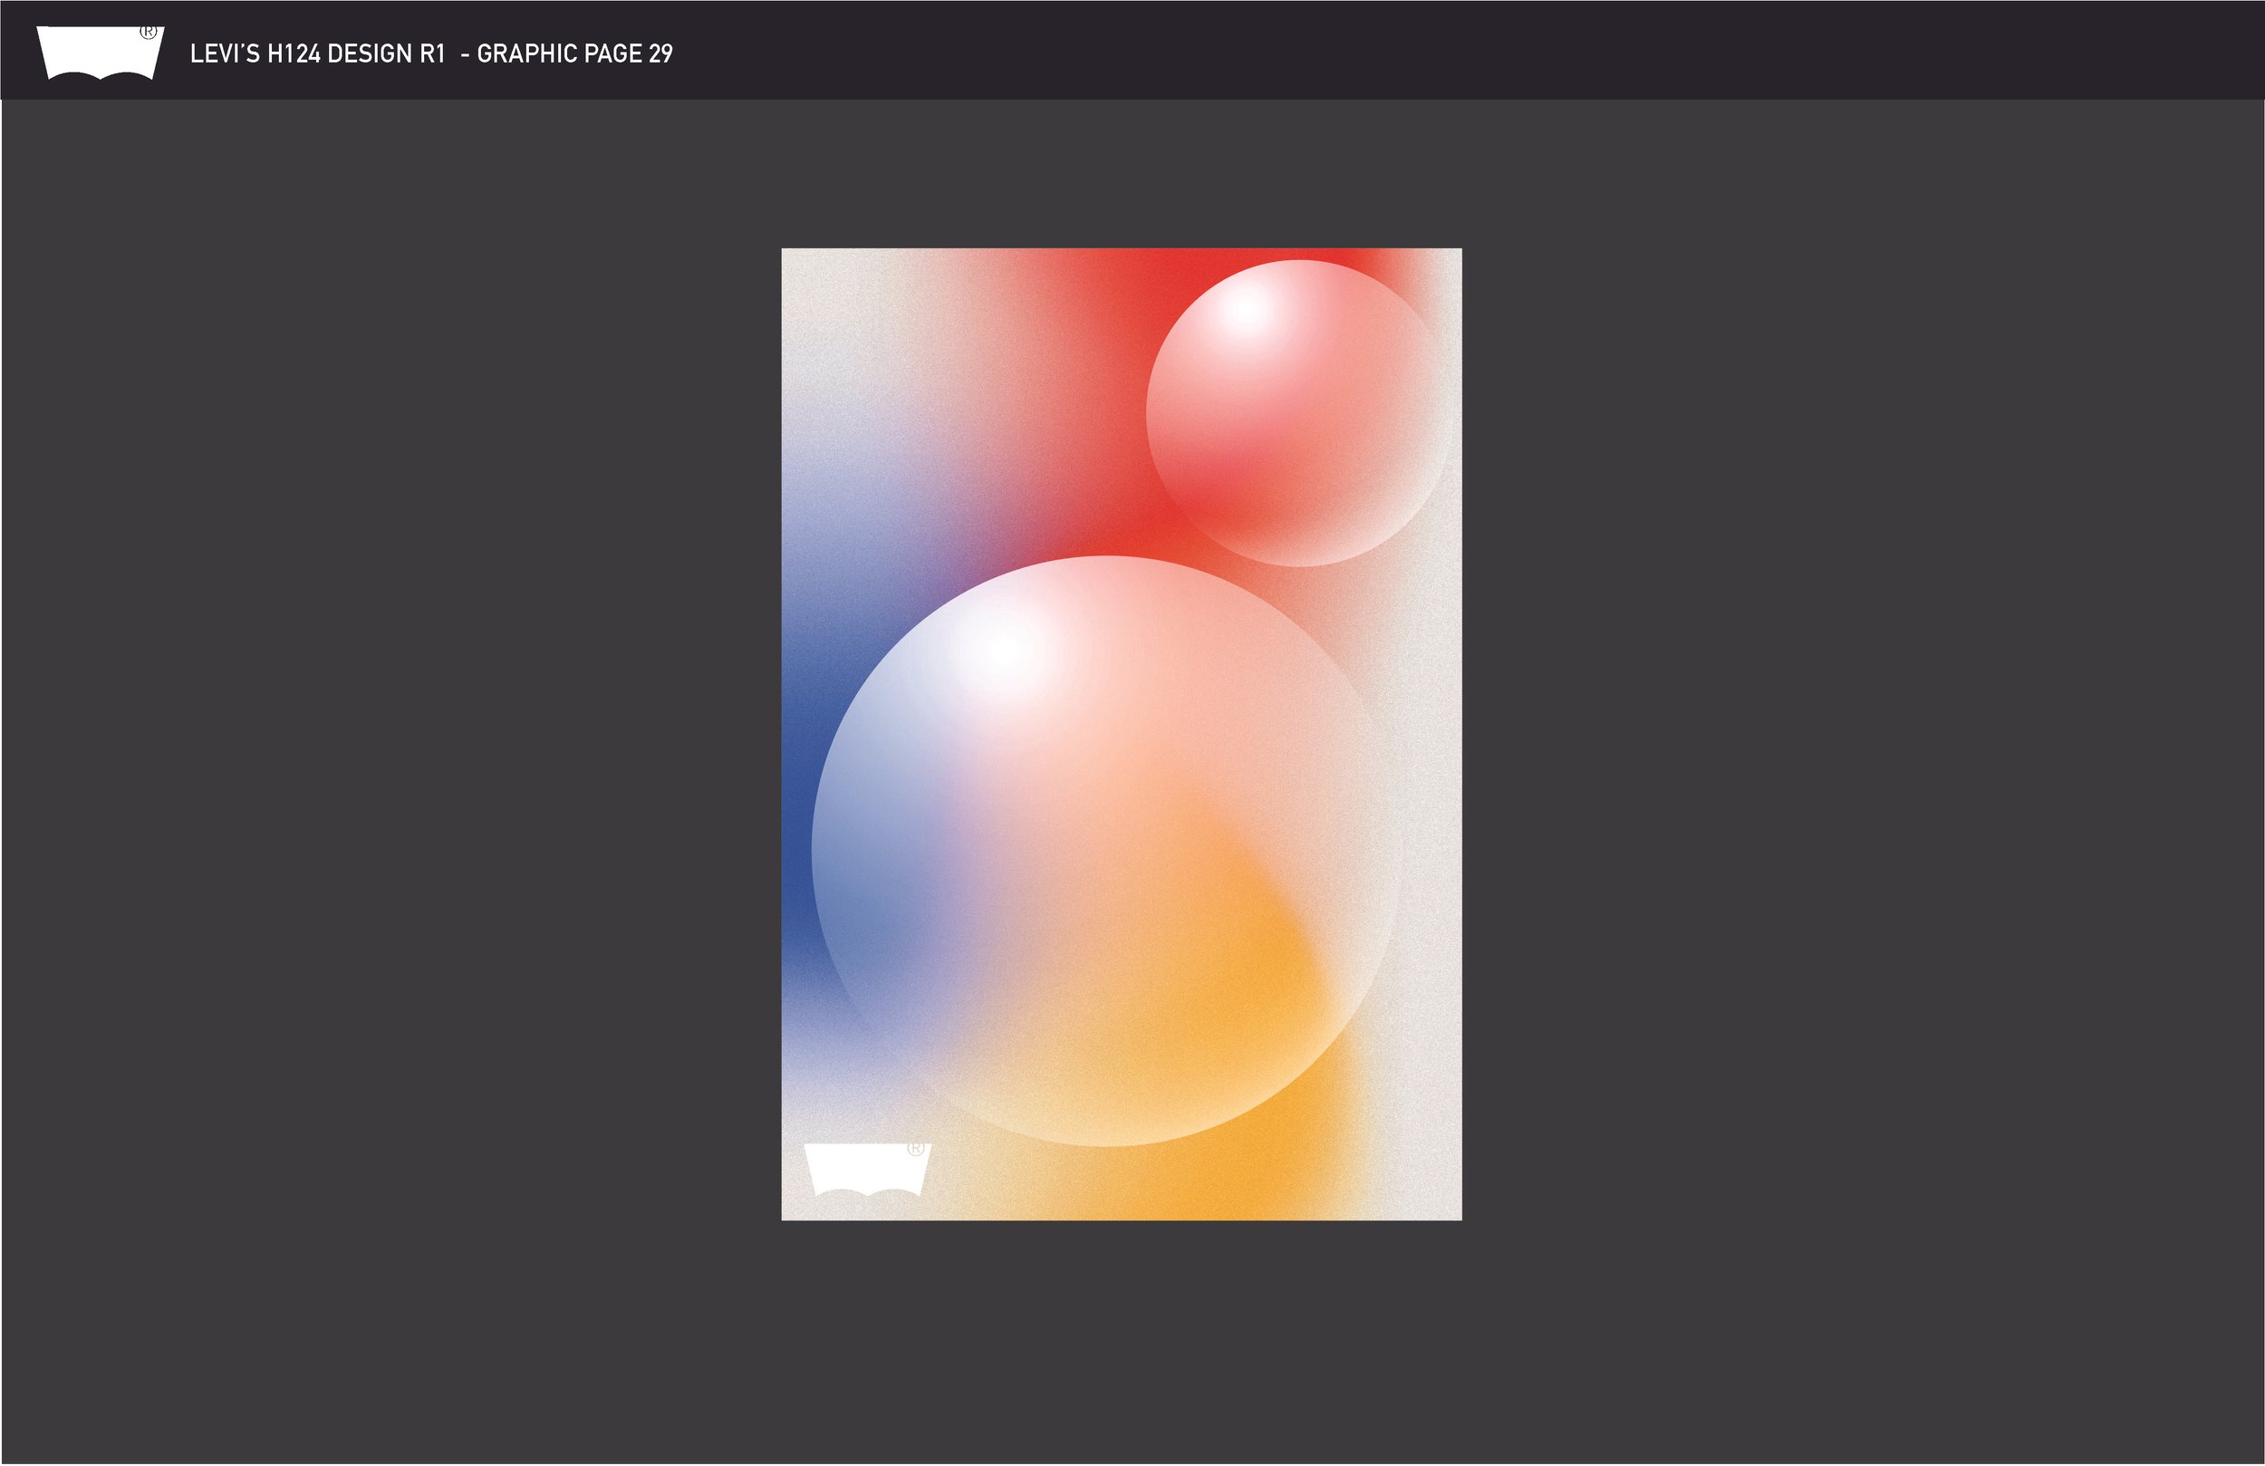Click the beige top-left corner of poster

[x=809, y=276]
